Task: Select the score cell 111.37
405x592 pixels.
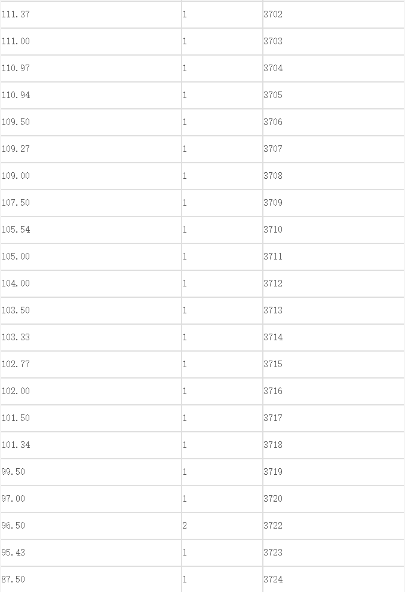Action: (91, 14)
